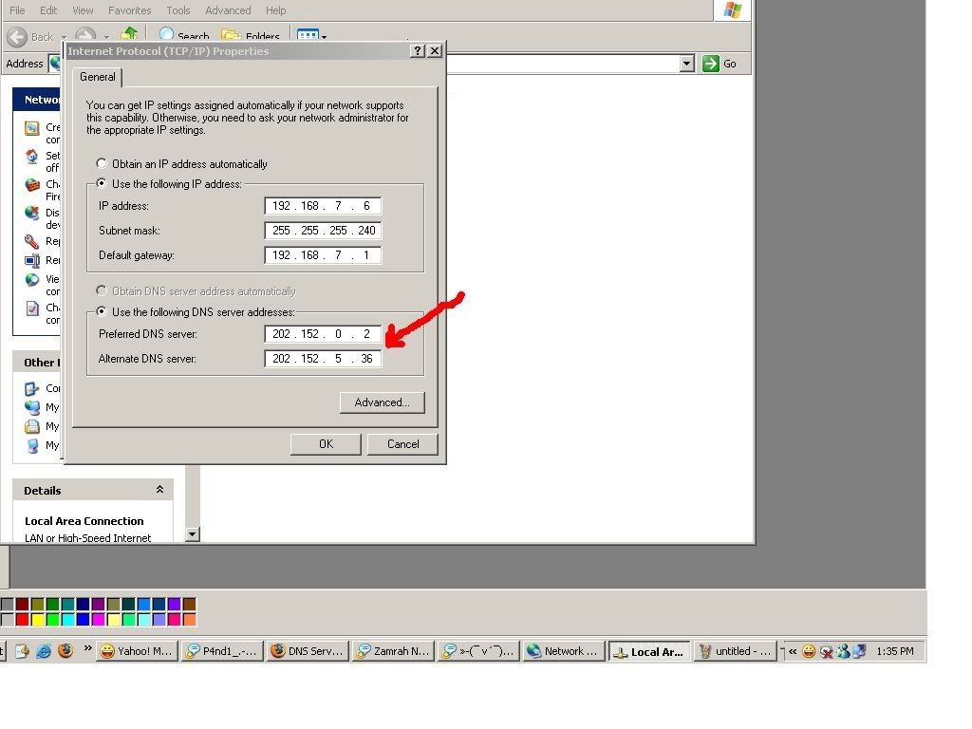This screenshot has height=729, width=972.
Task: Click the Views icon in the toolbar
Action: tap(308, 35)
